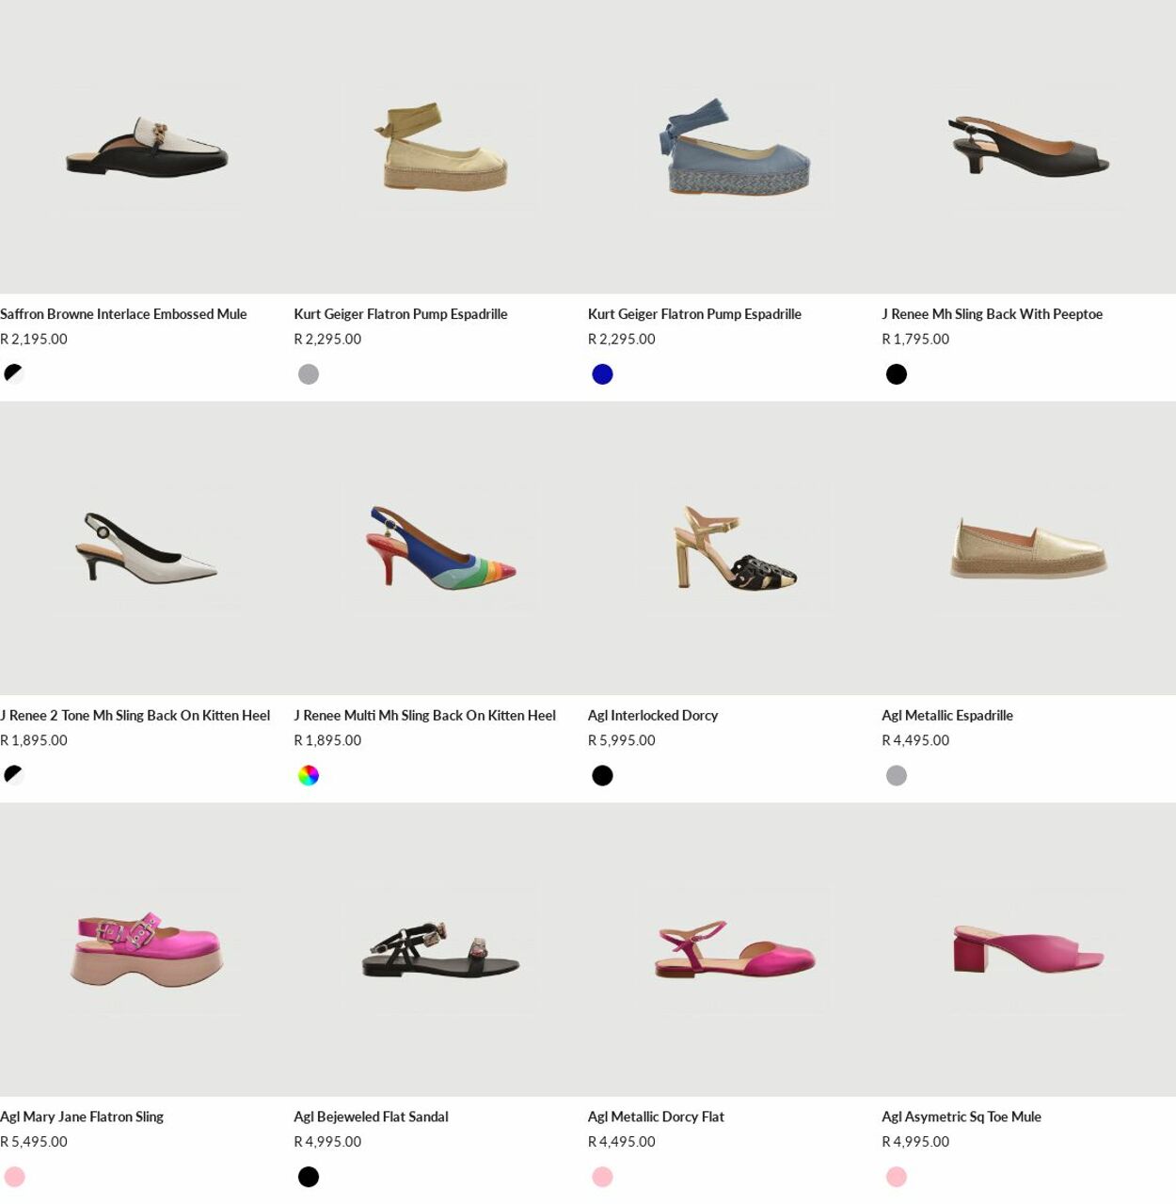The width and height of the screenshot is (1176, 1204).
Task: View gold Agl Metallic Espadrille photo
Action: coord(1028,548)
